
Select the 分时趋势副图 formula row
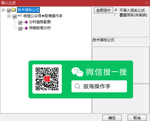[40, 22]
